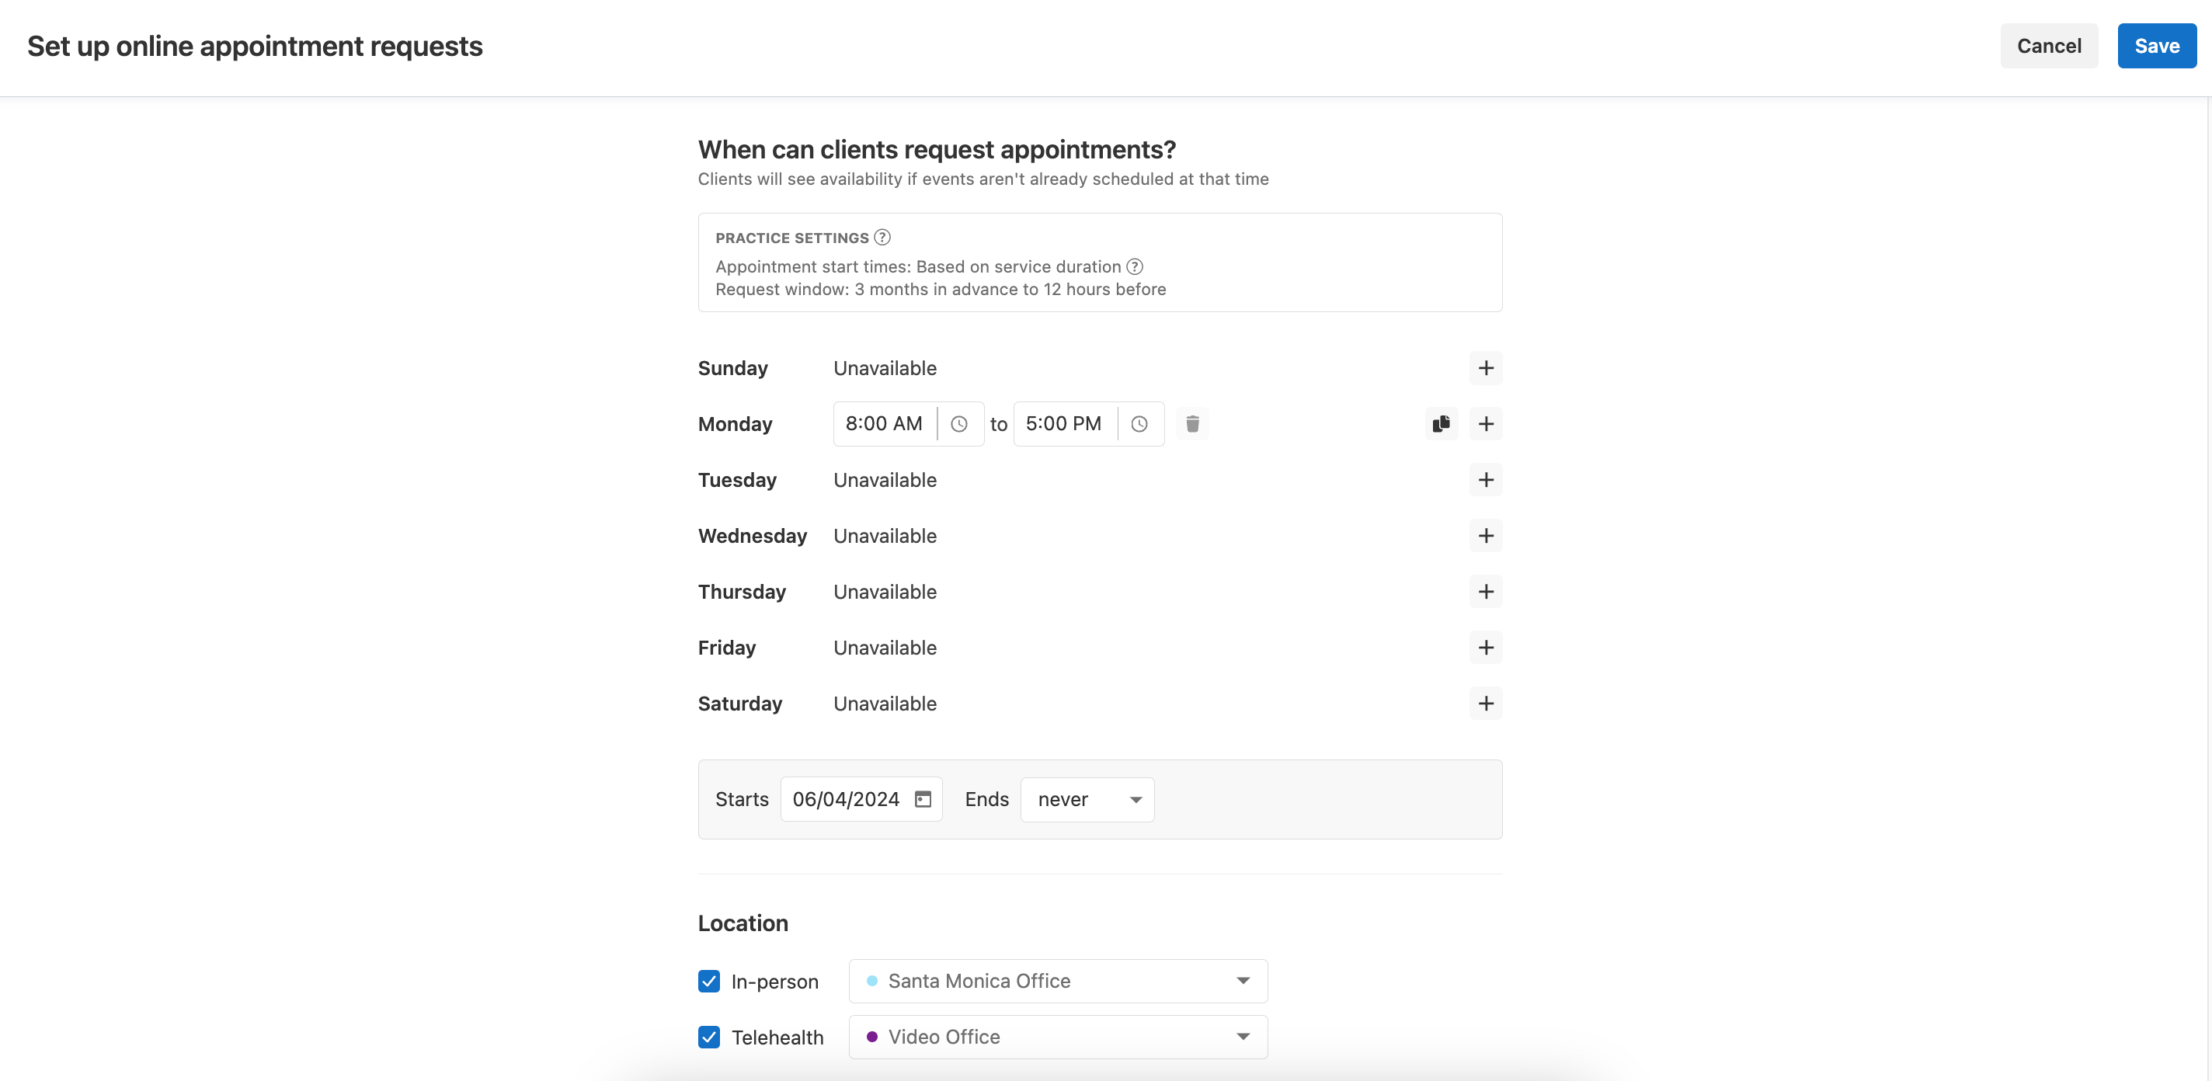Add a Saturday time slot
The width and height of the screenshot is (2212, 1081).
pos(1487,704)
